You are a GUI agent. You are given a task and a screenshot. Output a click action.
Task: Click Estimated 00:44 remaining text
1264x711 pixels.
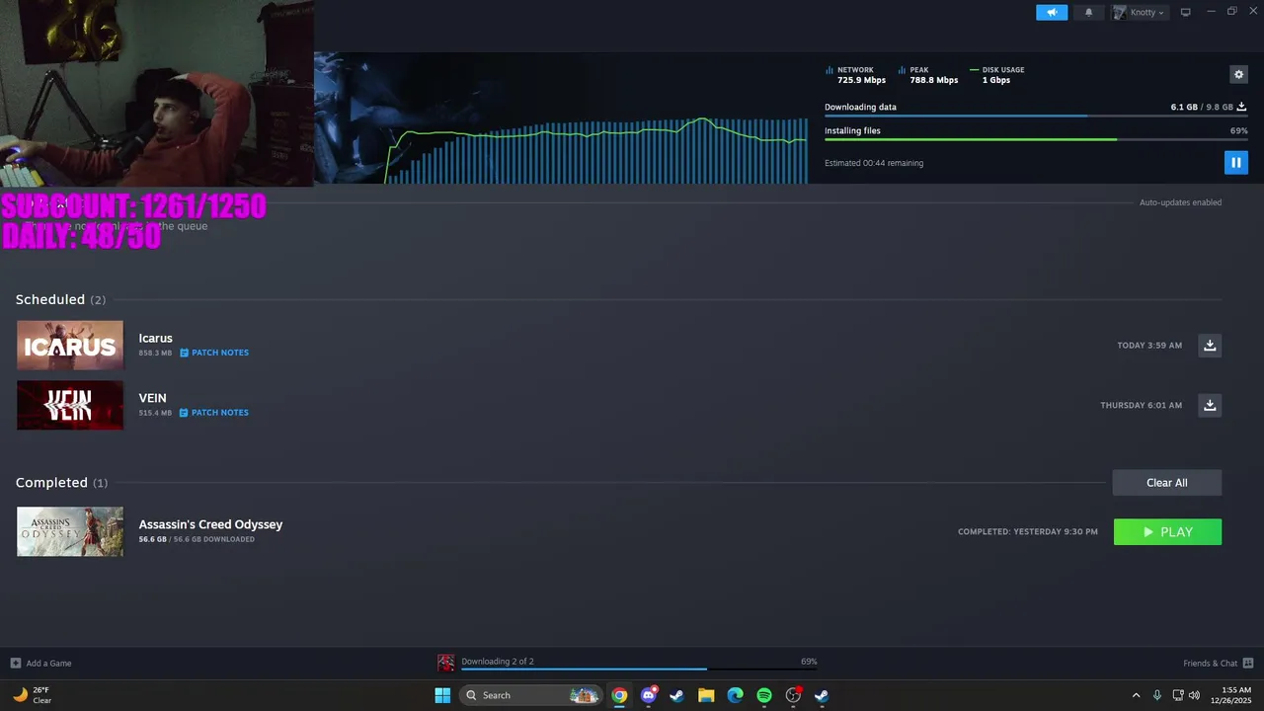[874, 163]
